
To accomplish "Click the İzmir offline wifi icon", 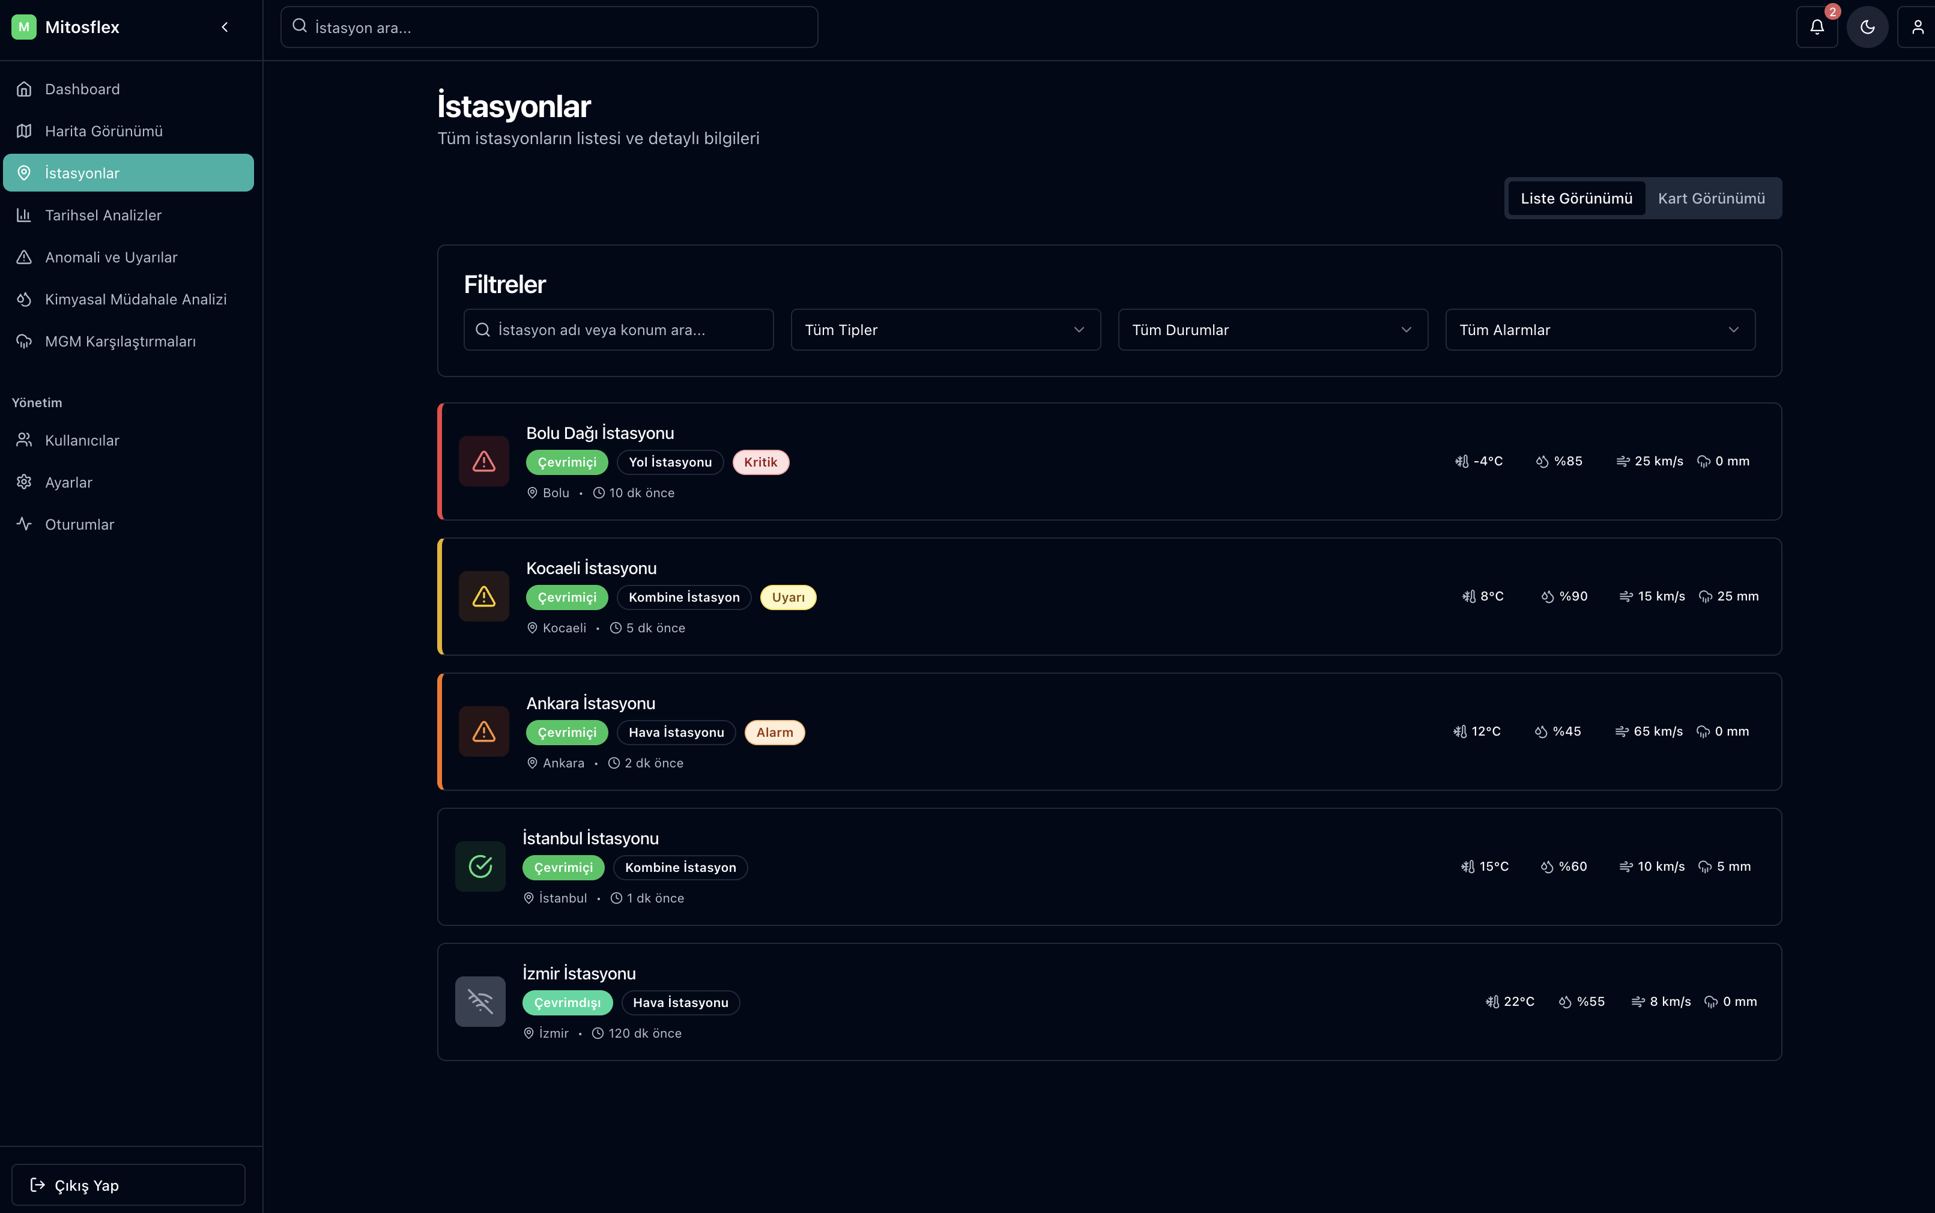I will (x=480, y=1001).
